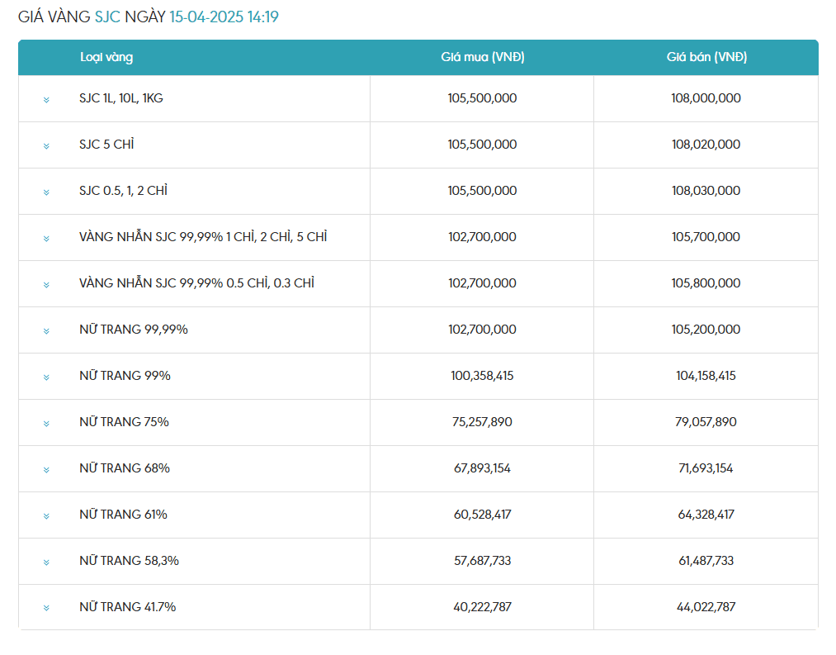
Task: Expand the NỮ TRANG 58,3% row chevron
Action: (x=46, y=562)
